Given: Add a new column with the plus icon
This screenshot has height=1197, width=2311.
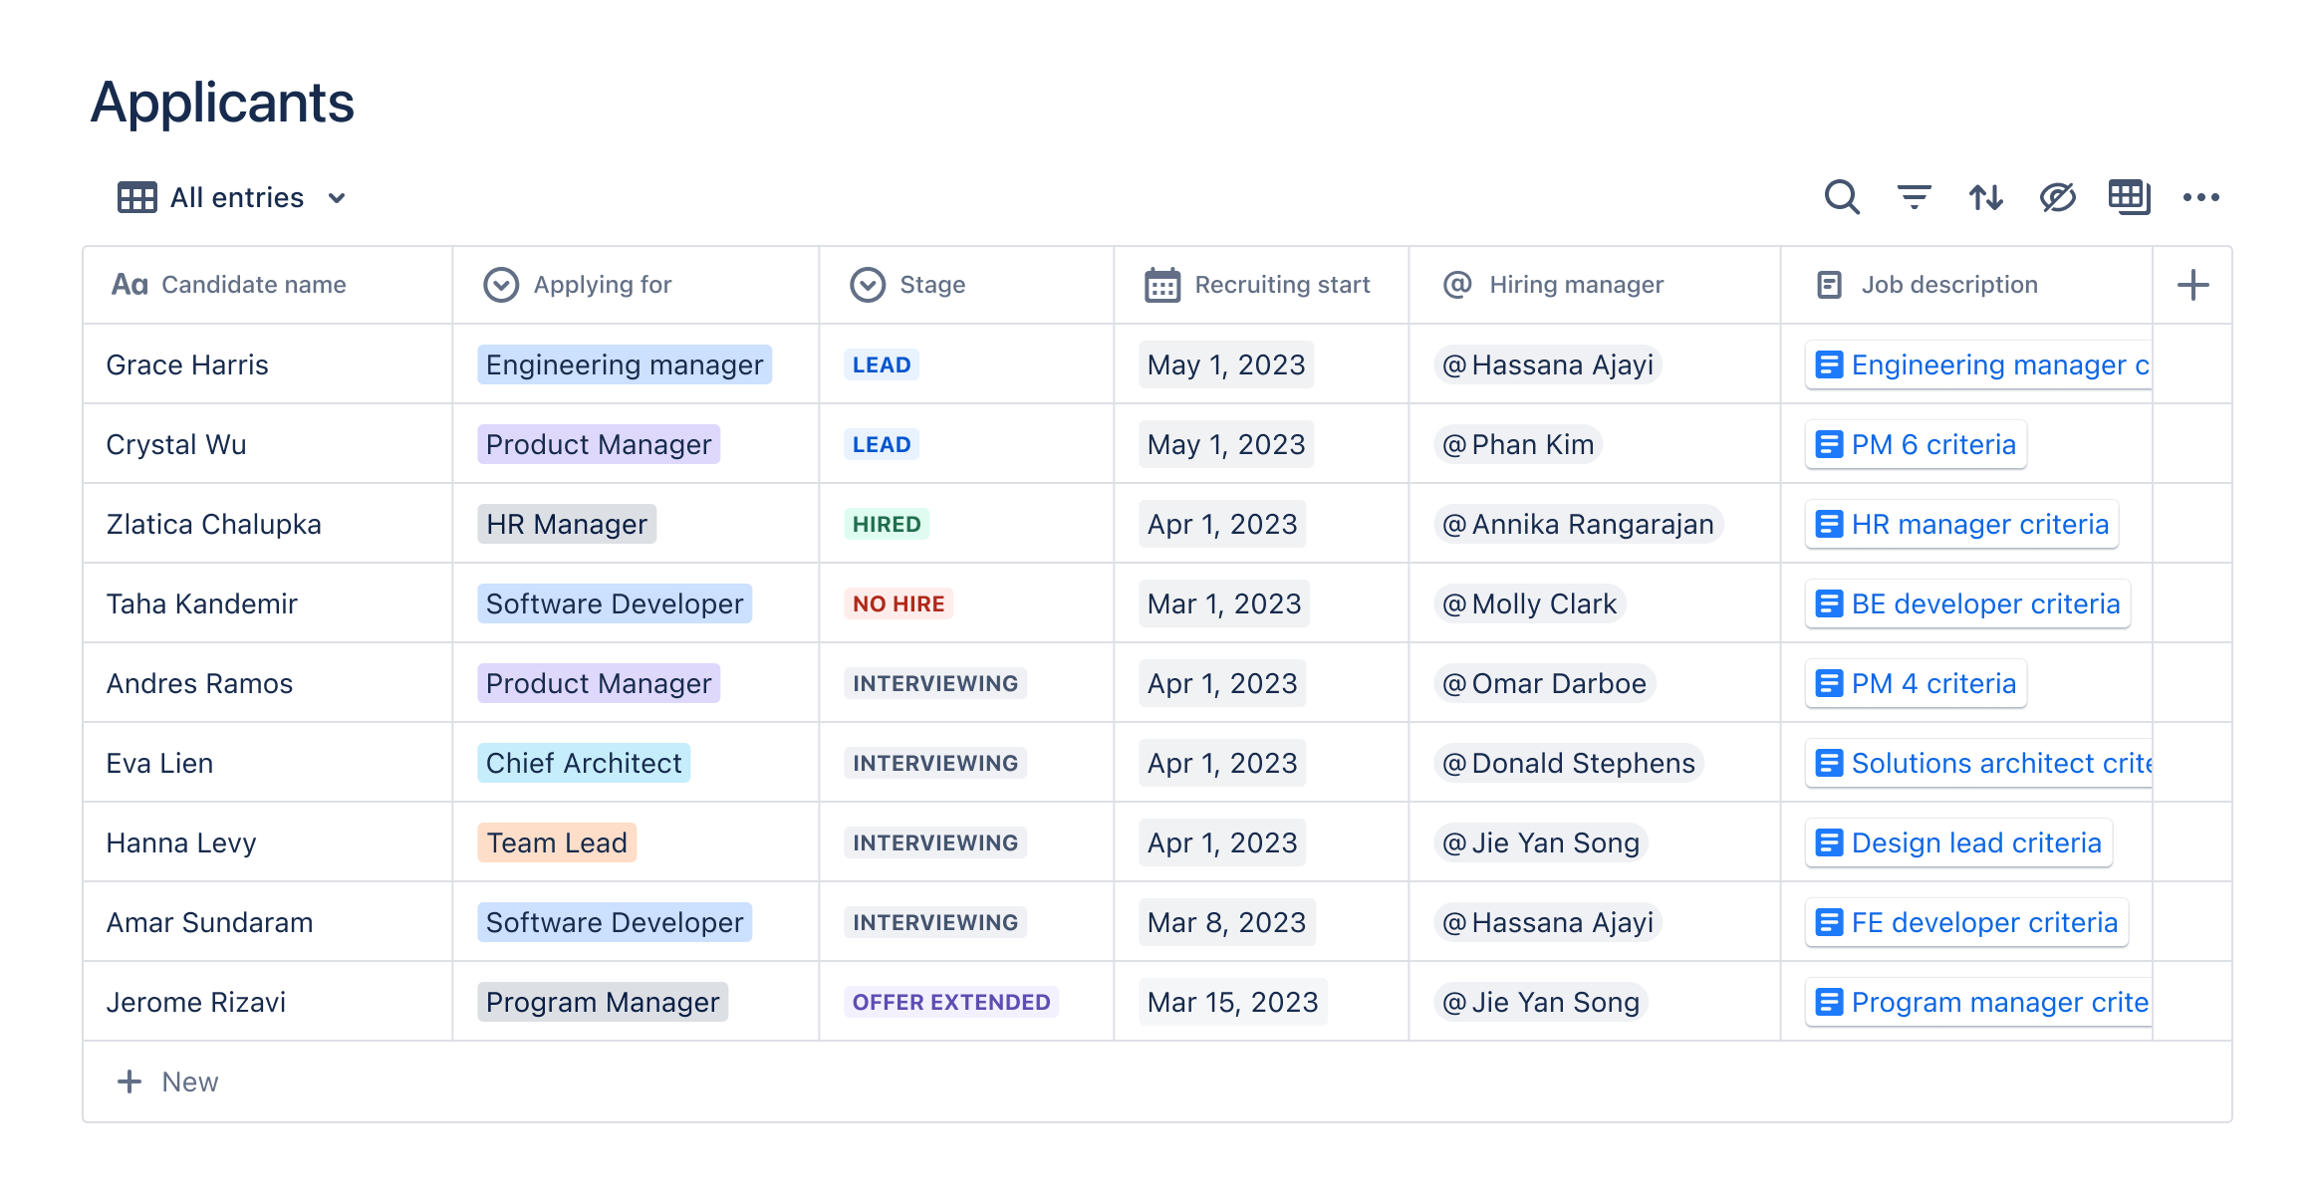Looking at the screenshot, I should pos(2192,284).
